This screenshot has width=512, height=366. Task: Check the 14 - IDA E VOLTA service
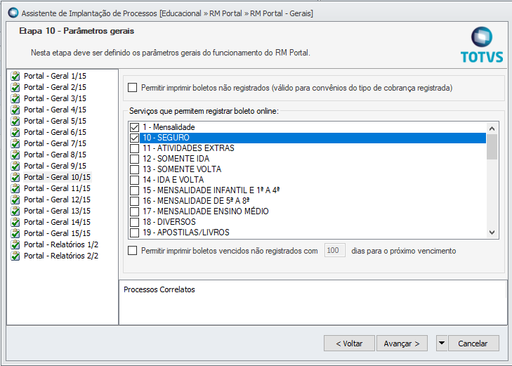tap(134, 180)
